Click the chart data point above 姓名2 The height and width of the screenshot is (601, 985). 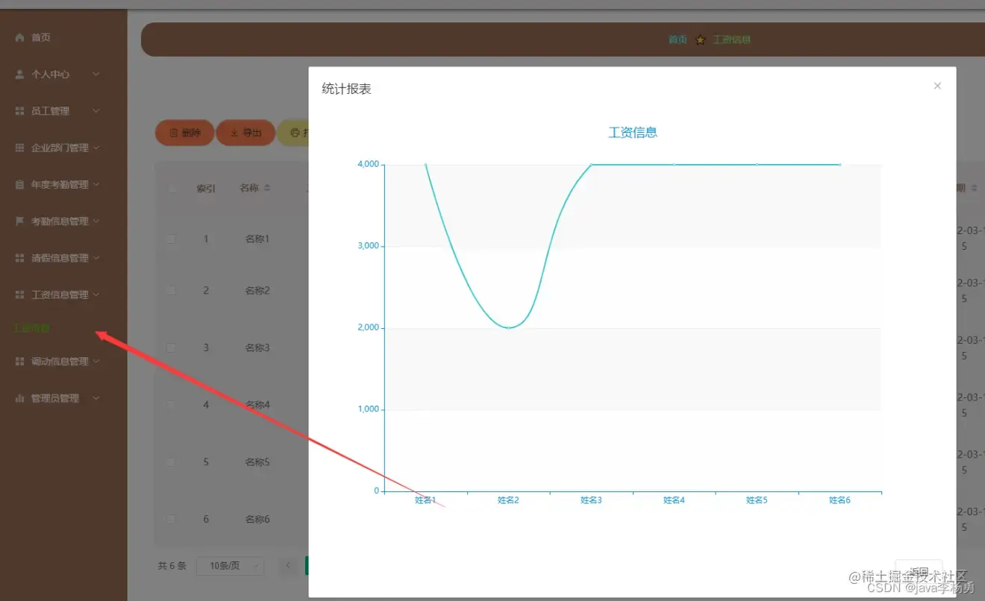point(508,328)
